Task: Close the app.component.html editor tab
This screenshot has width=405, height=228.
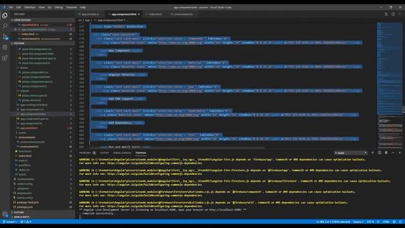Action: pyautogui.click(x=139, y=14)
